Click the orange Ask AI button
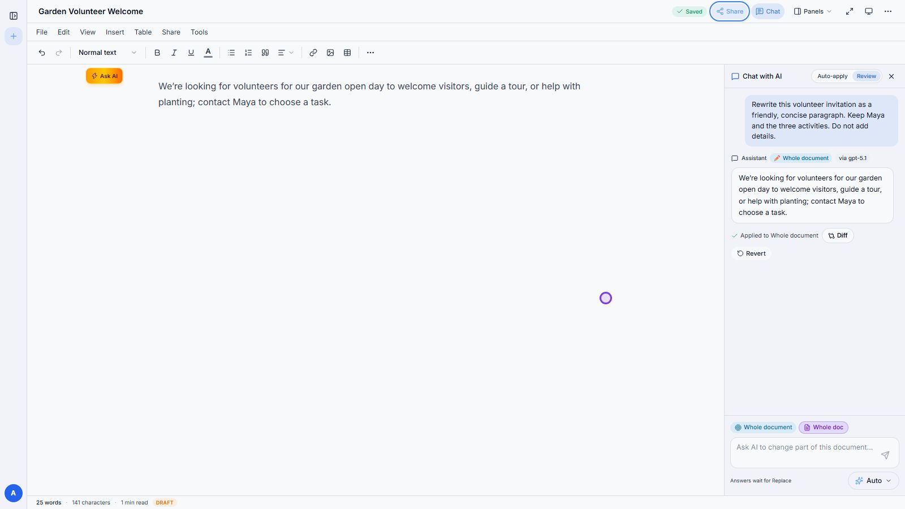905x509 pixels. [104, 76]
